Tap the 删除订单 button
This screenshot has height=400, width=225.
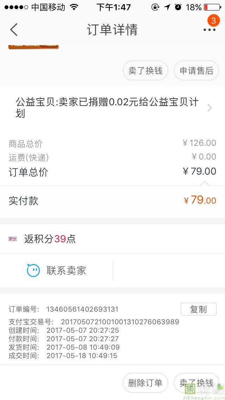click(x=145, y=383)
